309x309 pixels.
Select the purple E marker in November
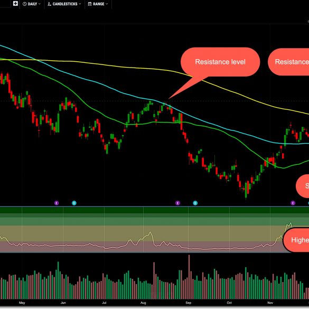[x=293, y=203]
